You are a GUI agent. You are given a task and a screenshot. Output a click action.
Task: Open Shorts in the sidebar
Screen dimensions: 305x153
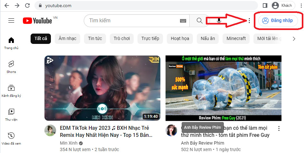pyautogui.click(x=11, y=67)
